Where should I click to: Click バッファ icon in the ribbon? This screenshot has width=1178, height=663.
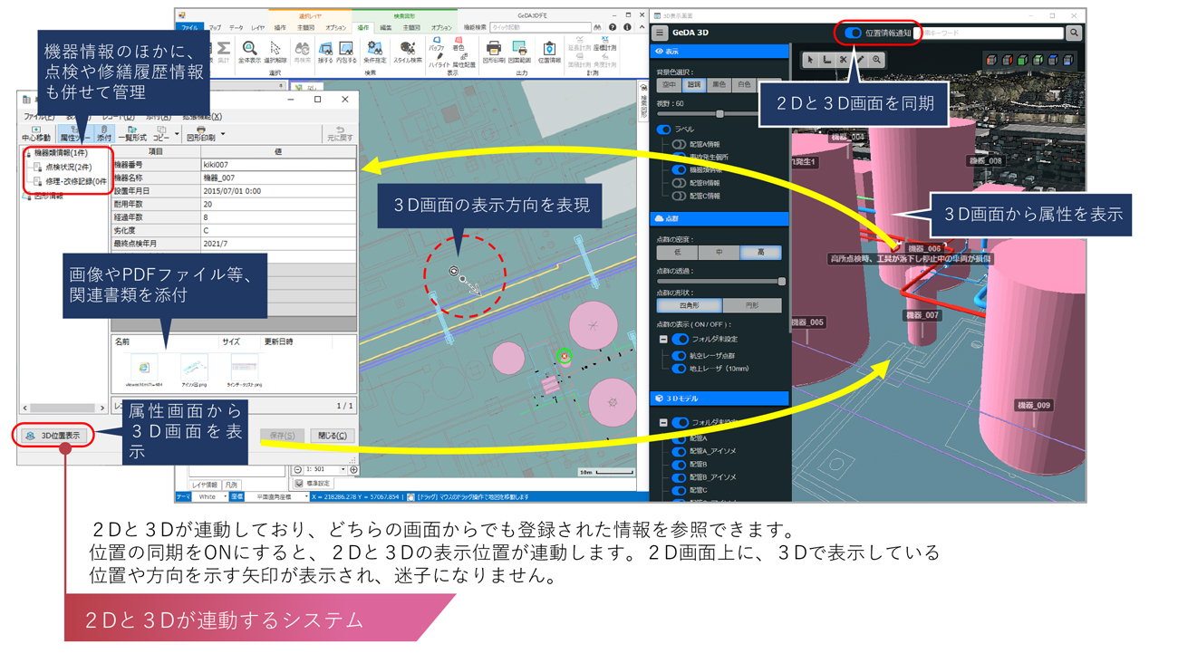tap(437, 43)
